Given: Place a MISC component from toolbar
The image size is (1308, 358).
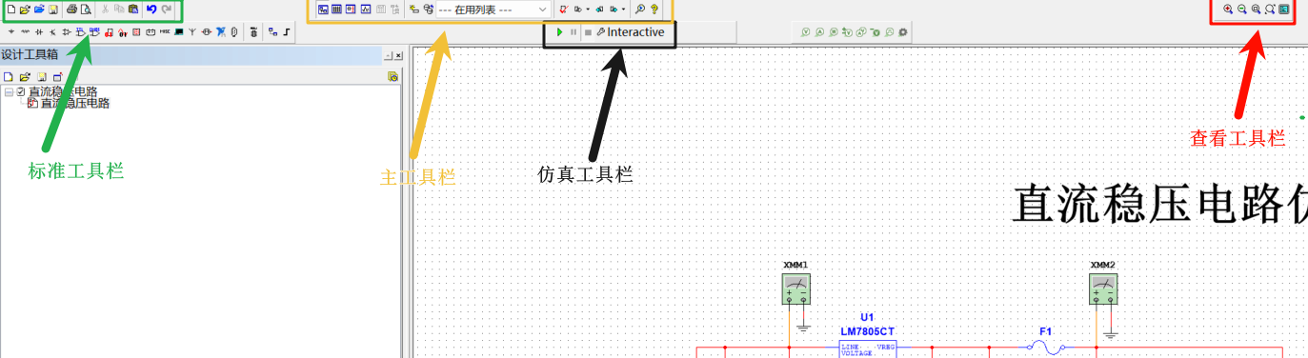Looking at the screenshot, I should (165, 31).
